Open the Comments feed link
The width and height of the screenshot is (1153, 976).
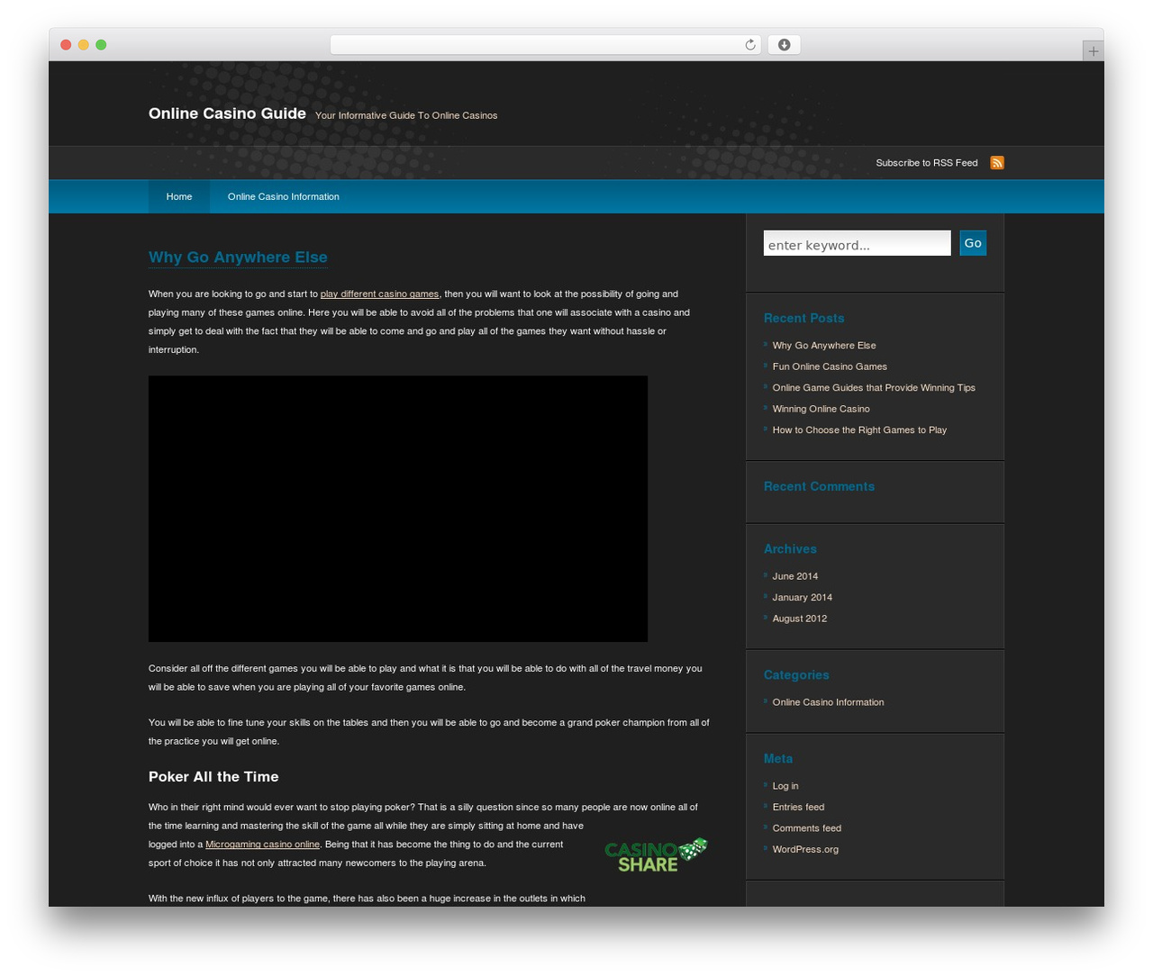(806, 828)
